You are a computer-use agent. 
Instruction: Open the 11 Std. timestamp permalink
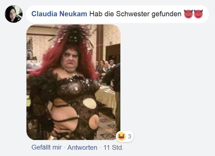coord(113,147)
